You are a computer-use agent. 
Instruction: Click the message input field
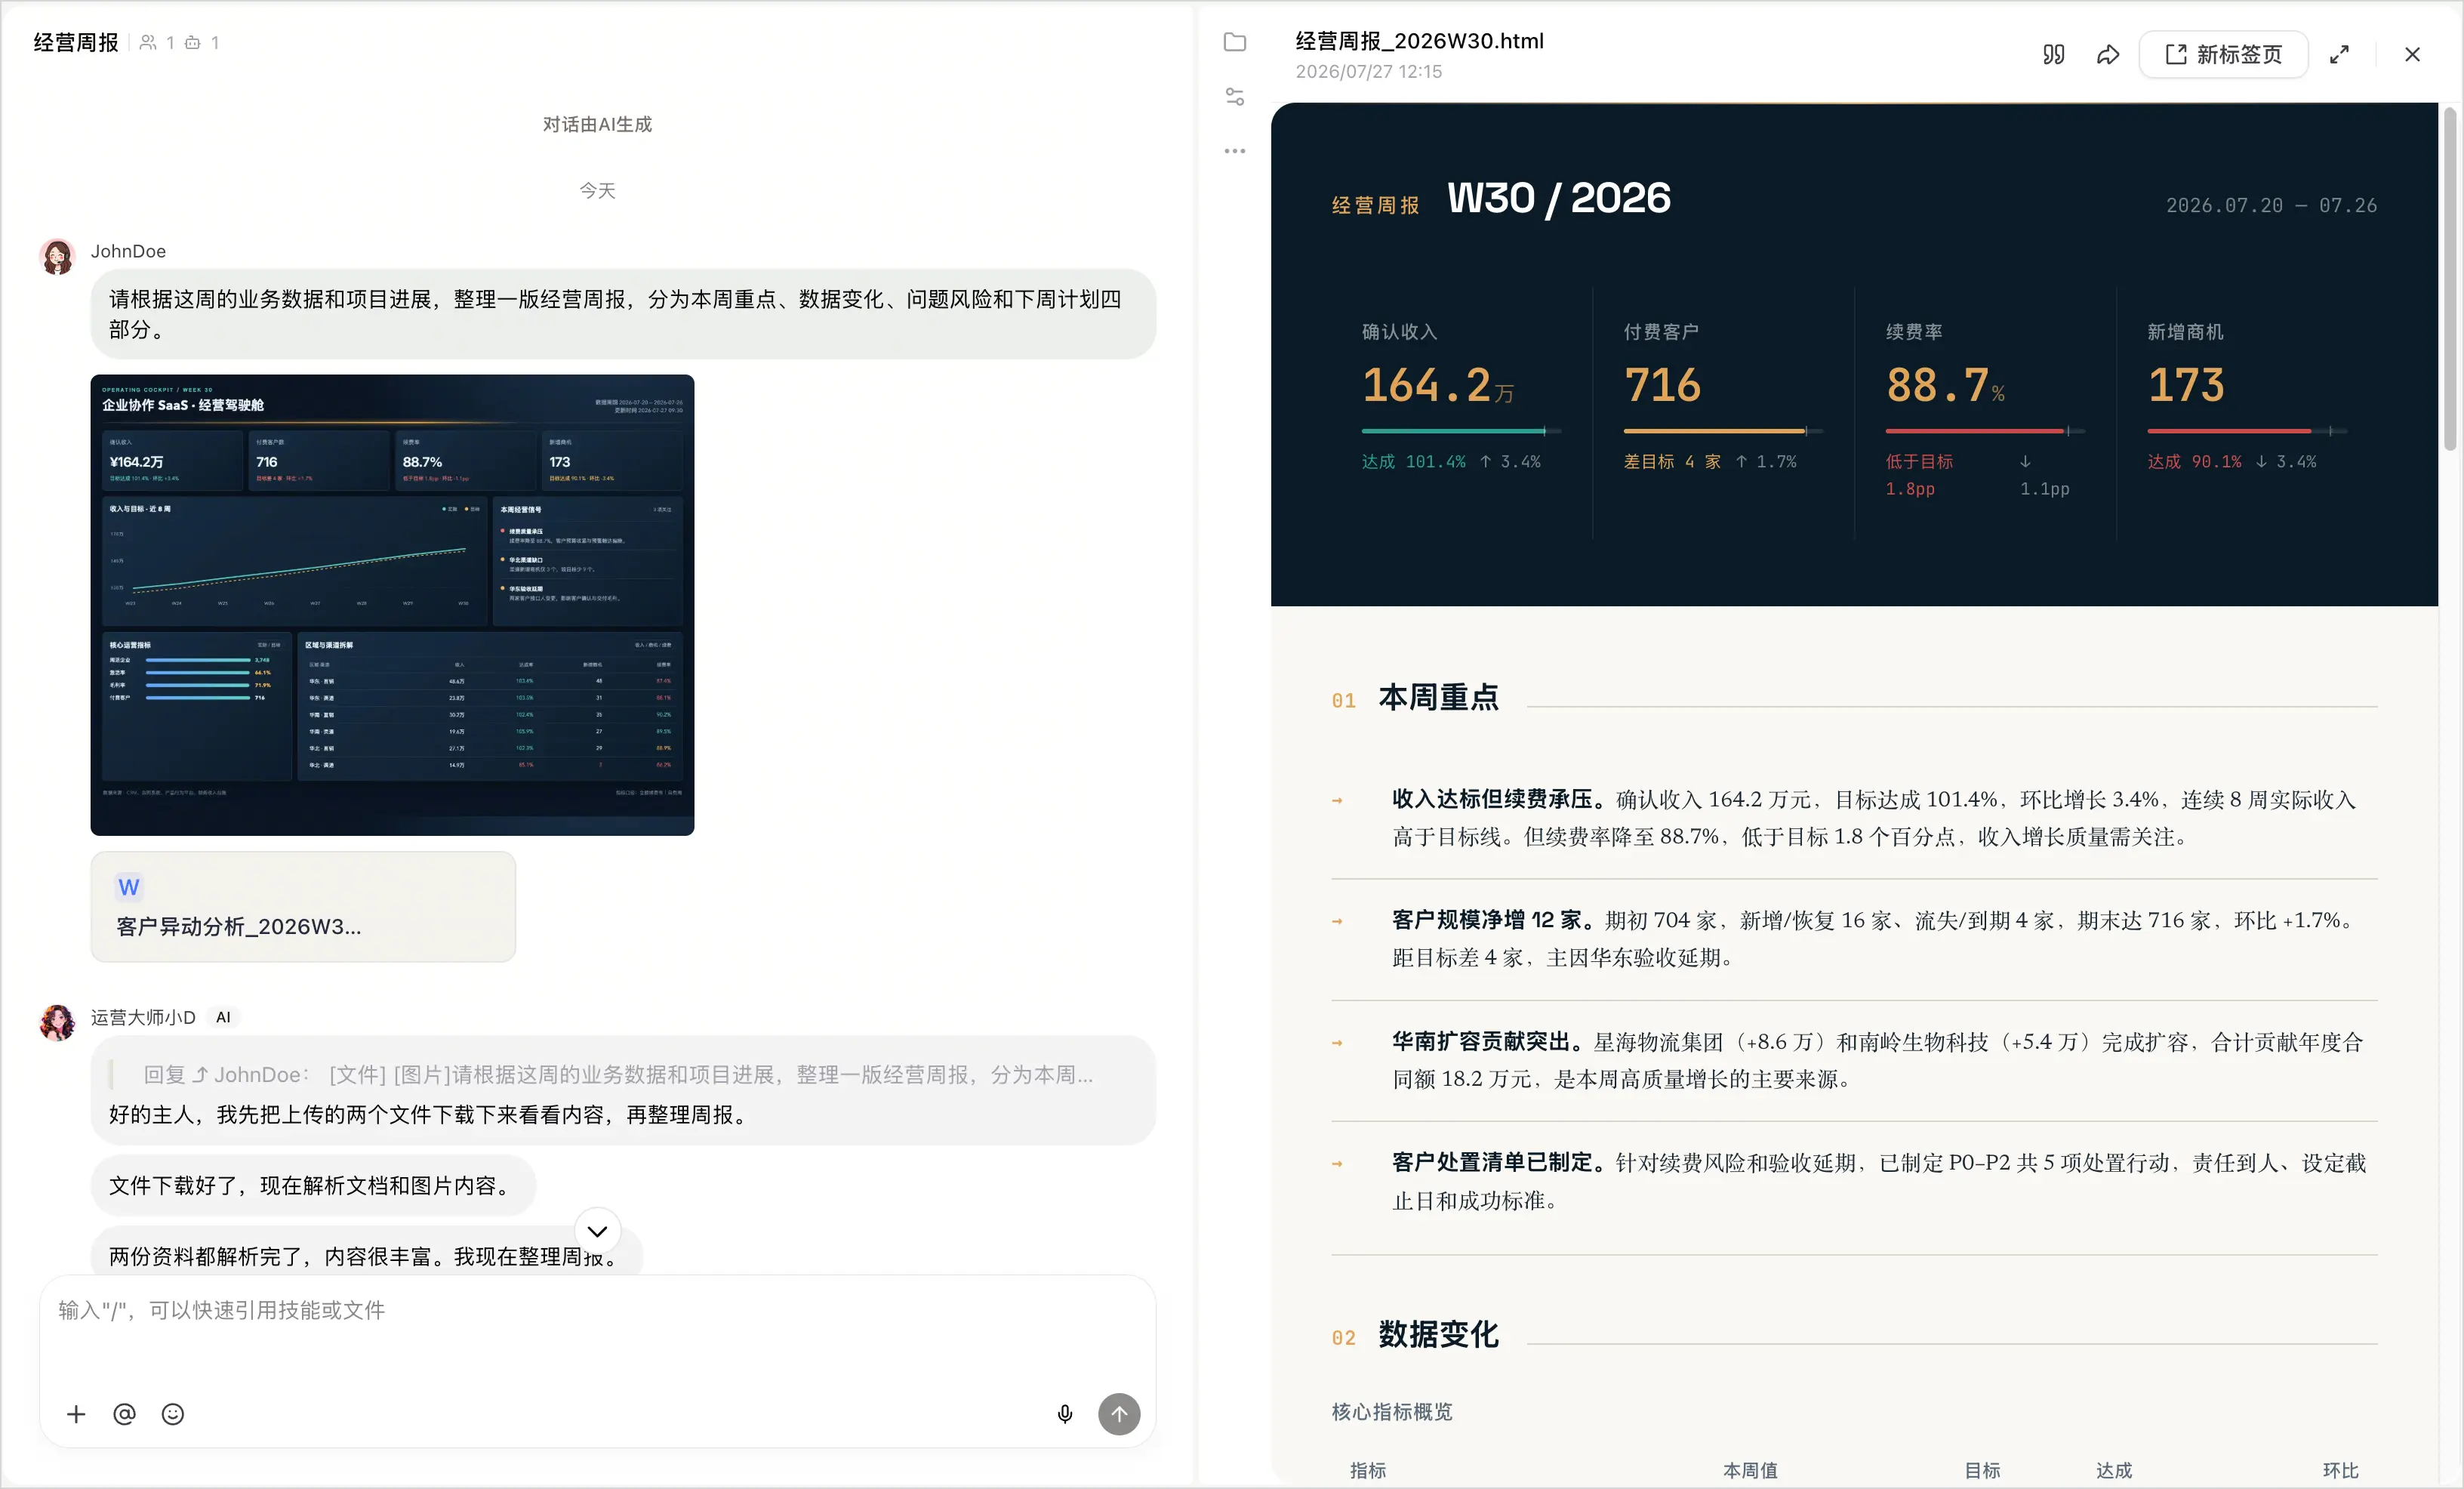(x=597, y=1335)
